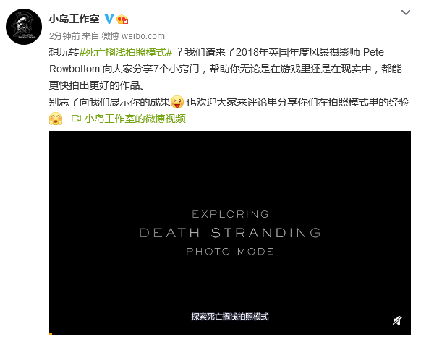Expand the post options chevron menu
Viewport: 421px width, 337px height.
click(x=405, y=12)
